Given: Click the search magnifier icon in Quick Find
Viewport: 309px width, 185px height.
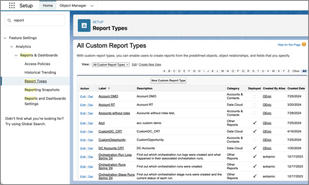Looking at the screenshot, I should [9, 21].
